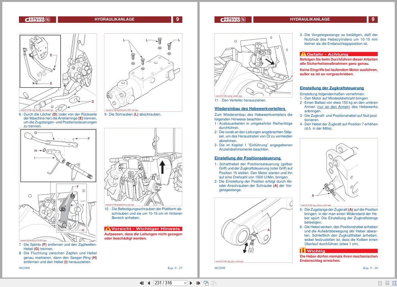Image resolution: width=397 pixels, height=287 pixels.
Task: Click step 9 'Die Schrauben (L) abschrauben'
Action: tap(133, 114)
